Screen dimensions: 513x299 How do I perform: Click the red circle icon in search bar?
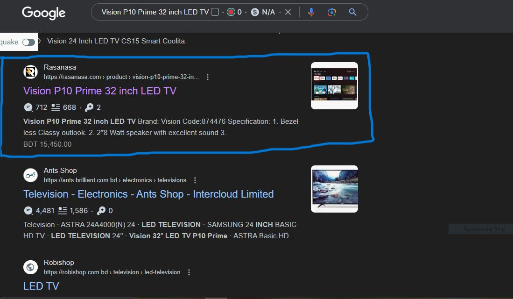coord(231,12)
